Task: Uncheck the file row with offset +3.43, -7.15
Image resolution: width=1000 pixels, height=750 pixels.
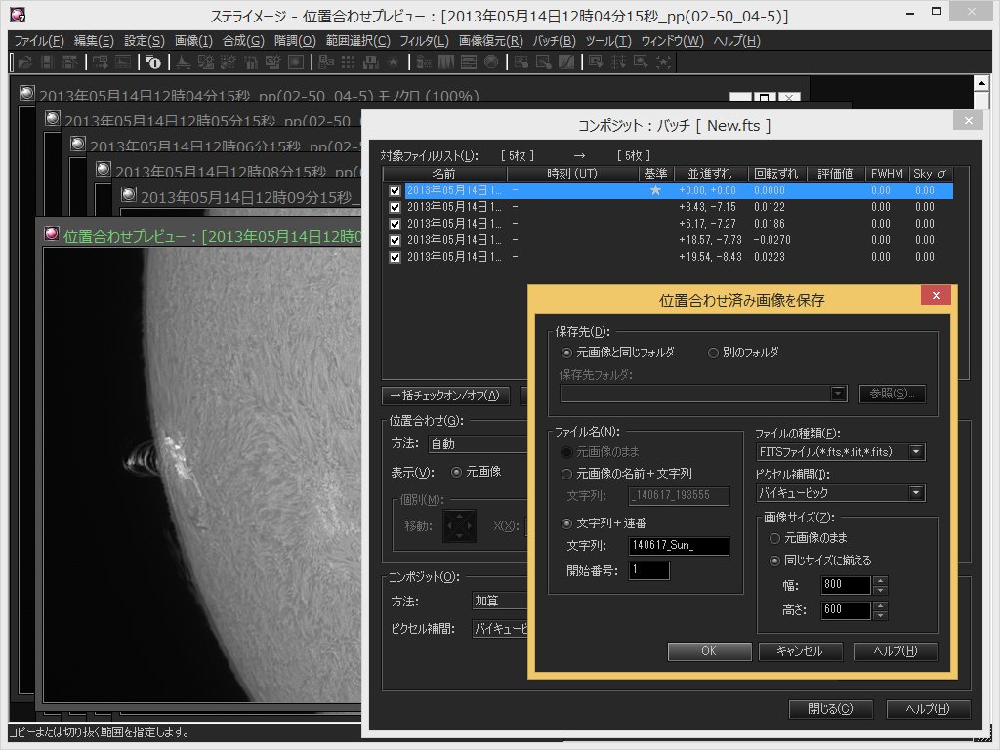Action: 395,207
